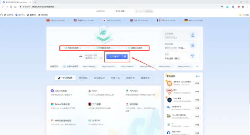Click the EchoTik data tool icon

pyautogui.click(x=52, y=91)
